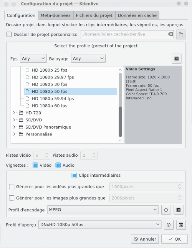The height and width of the screenshot is (248, 192).
Task: Open manage preview profiles icon
Action: click(181, 225)
